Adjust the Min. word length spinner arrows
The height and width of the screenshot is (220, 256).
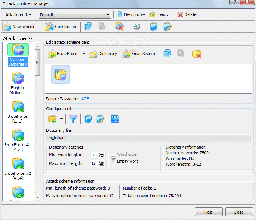(102, 155)
